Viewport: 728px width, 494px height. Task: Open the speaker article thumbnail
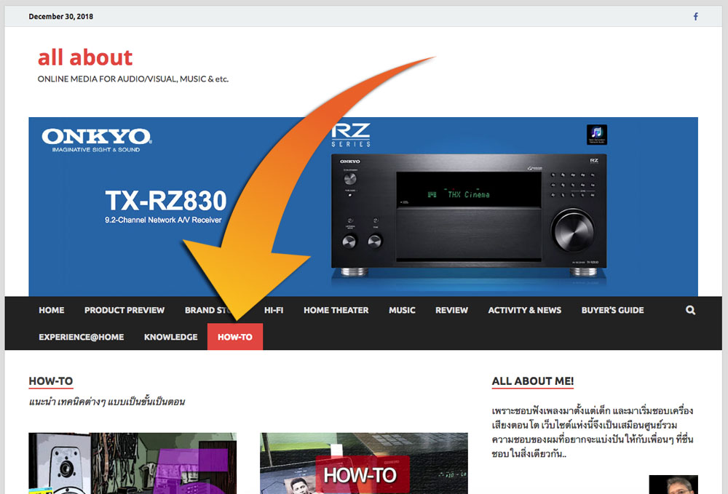click(x=132, y=463)
